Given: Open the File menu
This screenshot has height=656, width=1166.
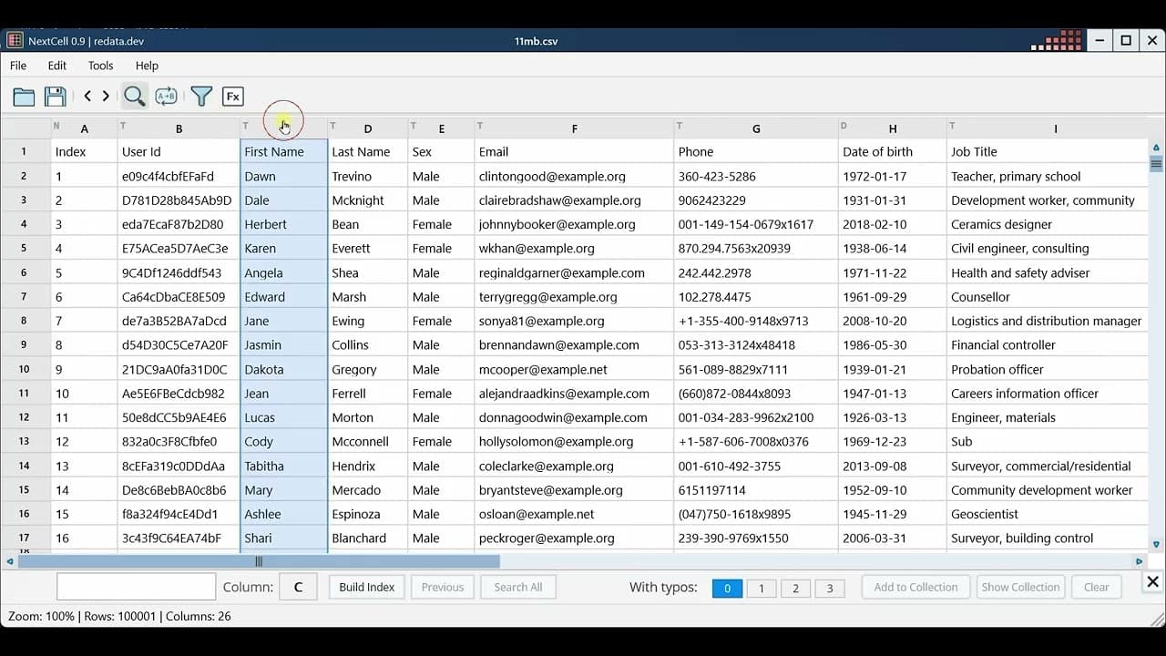Looking at the screenshot, I should [x=17, y=66].
